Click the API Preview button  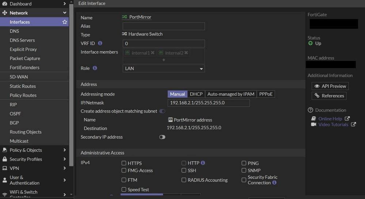coord(330,86)
